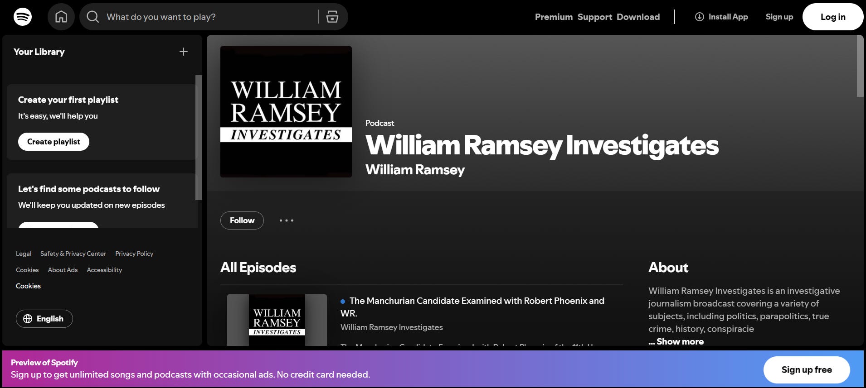Click Create playlist button
This screenshot has height=388, width=866.
(54, 142)
